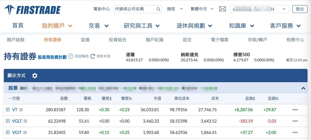This screenshot has width=311, height=140.
Task: Click the 納斯達克 index value 20,273.46
Action: [x=189, y=60]
